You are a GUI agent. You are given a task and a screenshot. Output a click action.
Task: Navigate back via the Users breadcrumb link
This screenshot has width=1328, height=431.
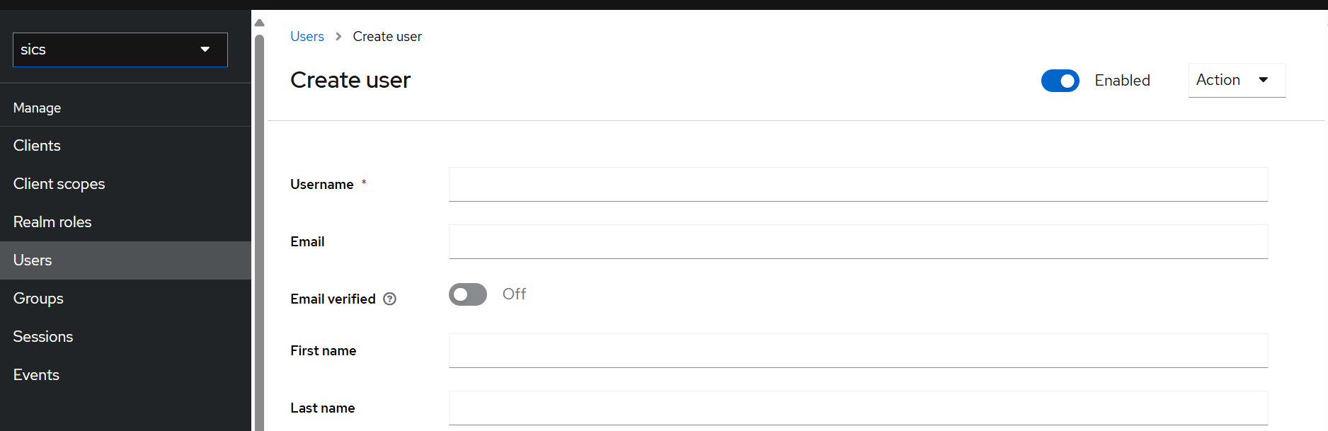click(307, 36)
